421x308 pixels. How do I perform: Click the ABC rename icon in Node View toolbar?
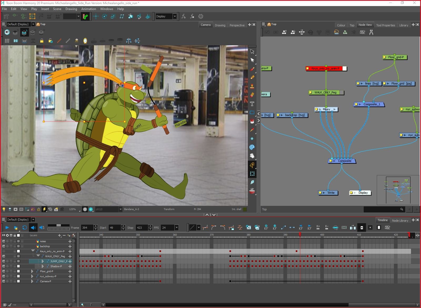pos(362,32)
